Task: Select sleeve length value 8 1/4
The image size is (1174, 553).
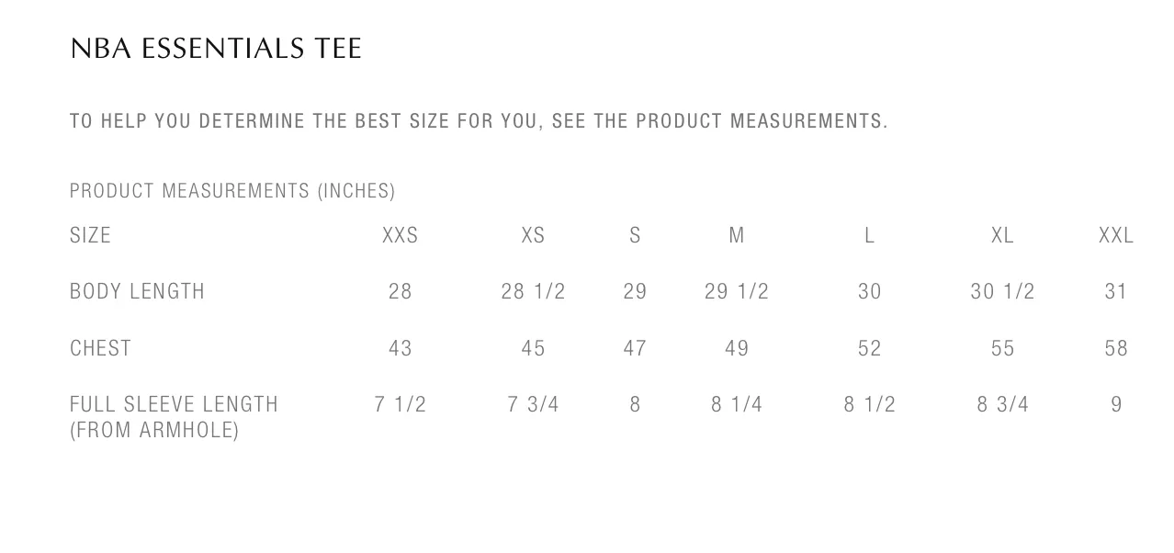Action: pos(737,405)
